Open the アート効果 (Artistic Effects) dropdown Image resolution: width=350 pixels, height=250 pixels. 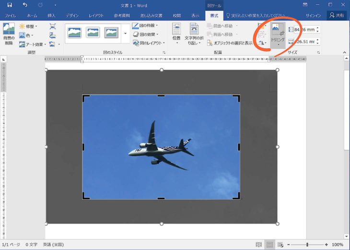33,44
